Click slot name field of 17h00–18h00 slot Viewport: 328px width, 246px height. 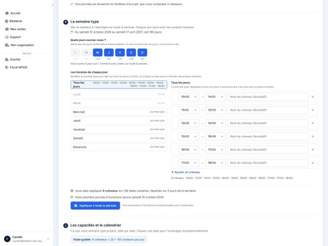point(268,163)
